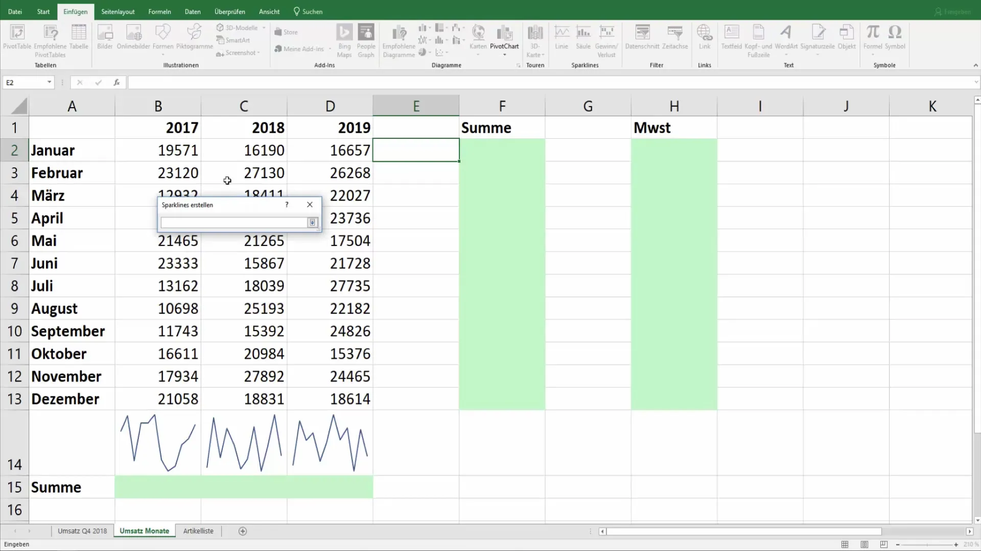Switch to Page Break Preview

pyautogui.click(x=884, y=544)
